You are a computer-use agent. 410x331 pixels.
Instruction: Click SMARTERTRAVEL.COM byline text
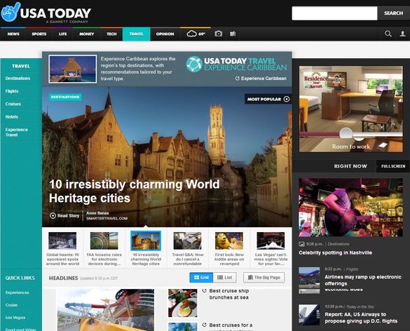(x=107, y=219)
